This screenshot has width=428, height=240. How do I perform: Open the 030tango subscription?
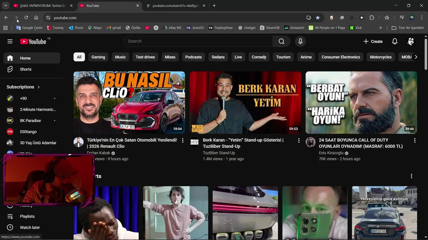click(x=32, y=132)
